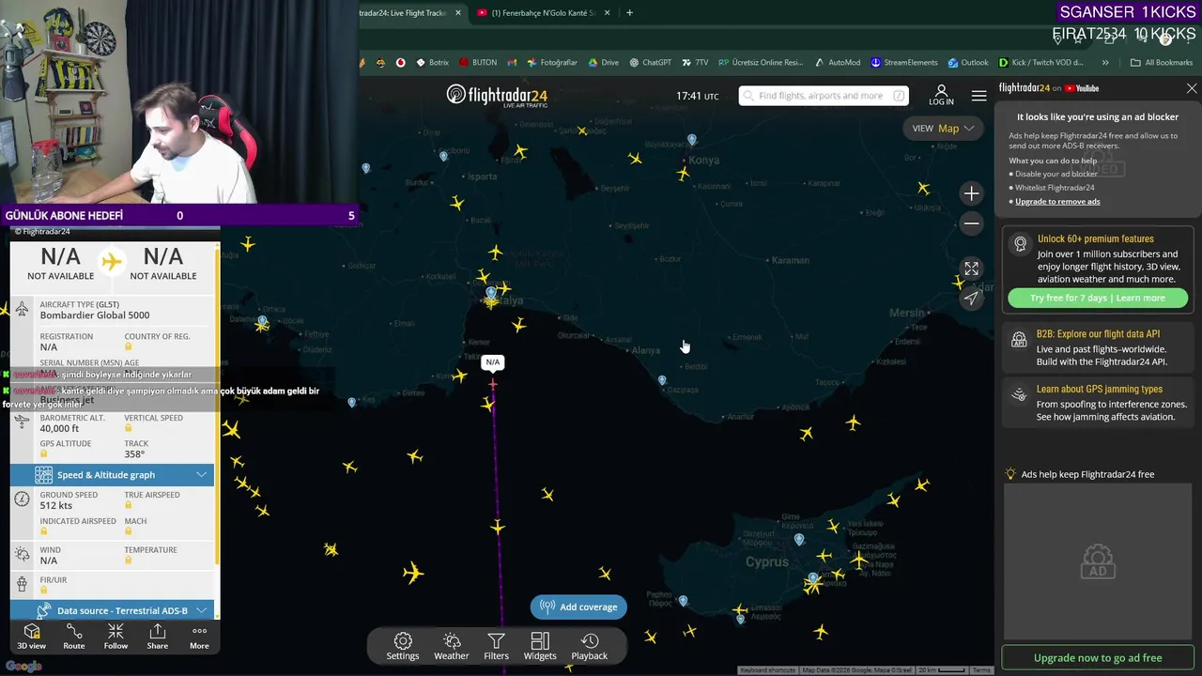The width and height of the screenshot is (1202, 676).
Task: Open the Widgets menu
Action: [x=540, y=646]
